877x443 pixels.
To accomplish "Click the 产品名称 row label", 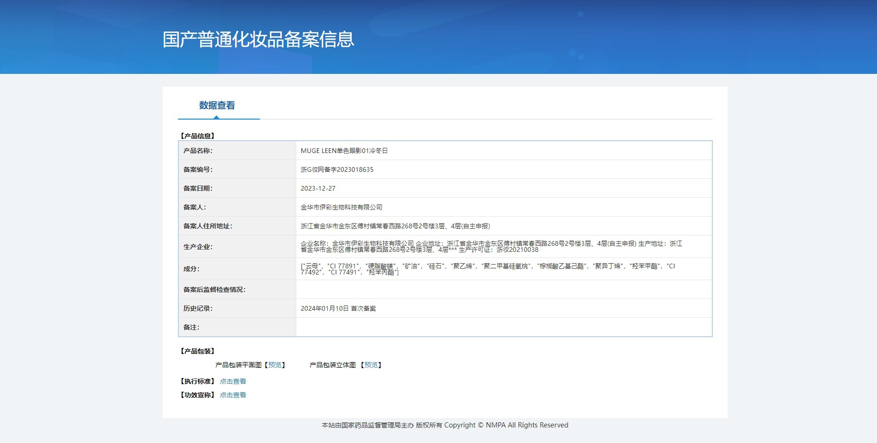I will 198,151.
